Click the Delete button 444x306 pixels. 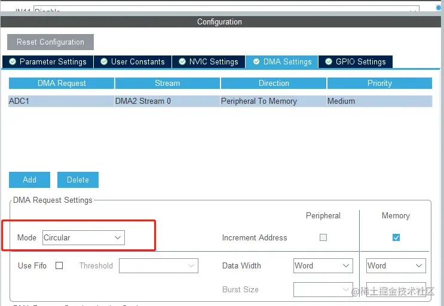(78, 180)
